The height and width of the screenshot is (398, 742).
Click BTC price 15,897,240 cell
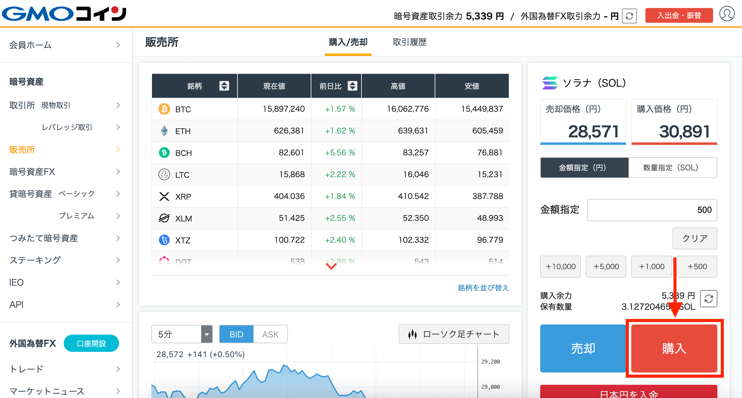coord(274,109)
